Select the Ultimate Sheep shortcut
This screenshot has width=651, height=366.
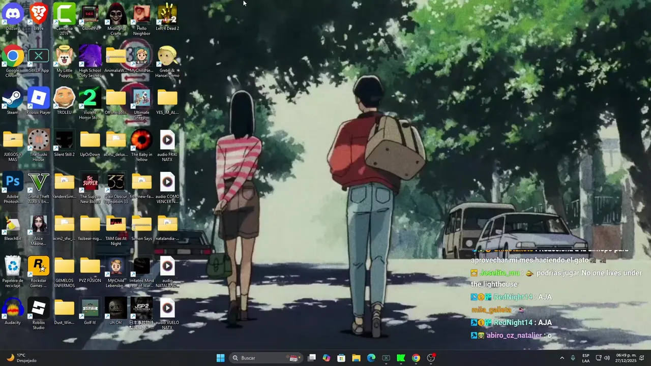click(141, 104)
